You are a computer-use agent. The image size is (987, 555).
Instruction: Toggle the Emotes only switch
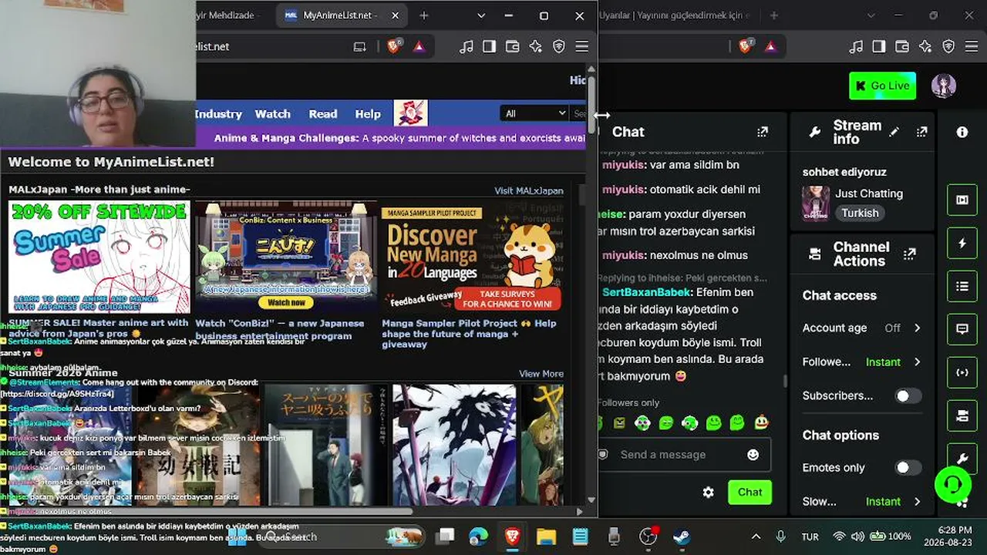908,467
